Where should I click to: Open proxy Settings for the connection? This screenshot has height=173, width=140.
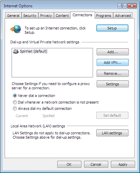[x=113, y=84]
